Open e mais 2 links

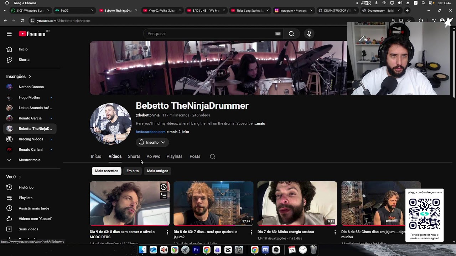pyautogui.click(x=178, y=132)
